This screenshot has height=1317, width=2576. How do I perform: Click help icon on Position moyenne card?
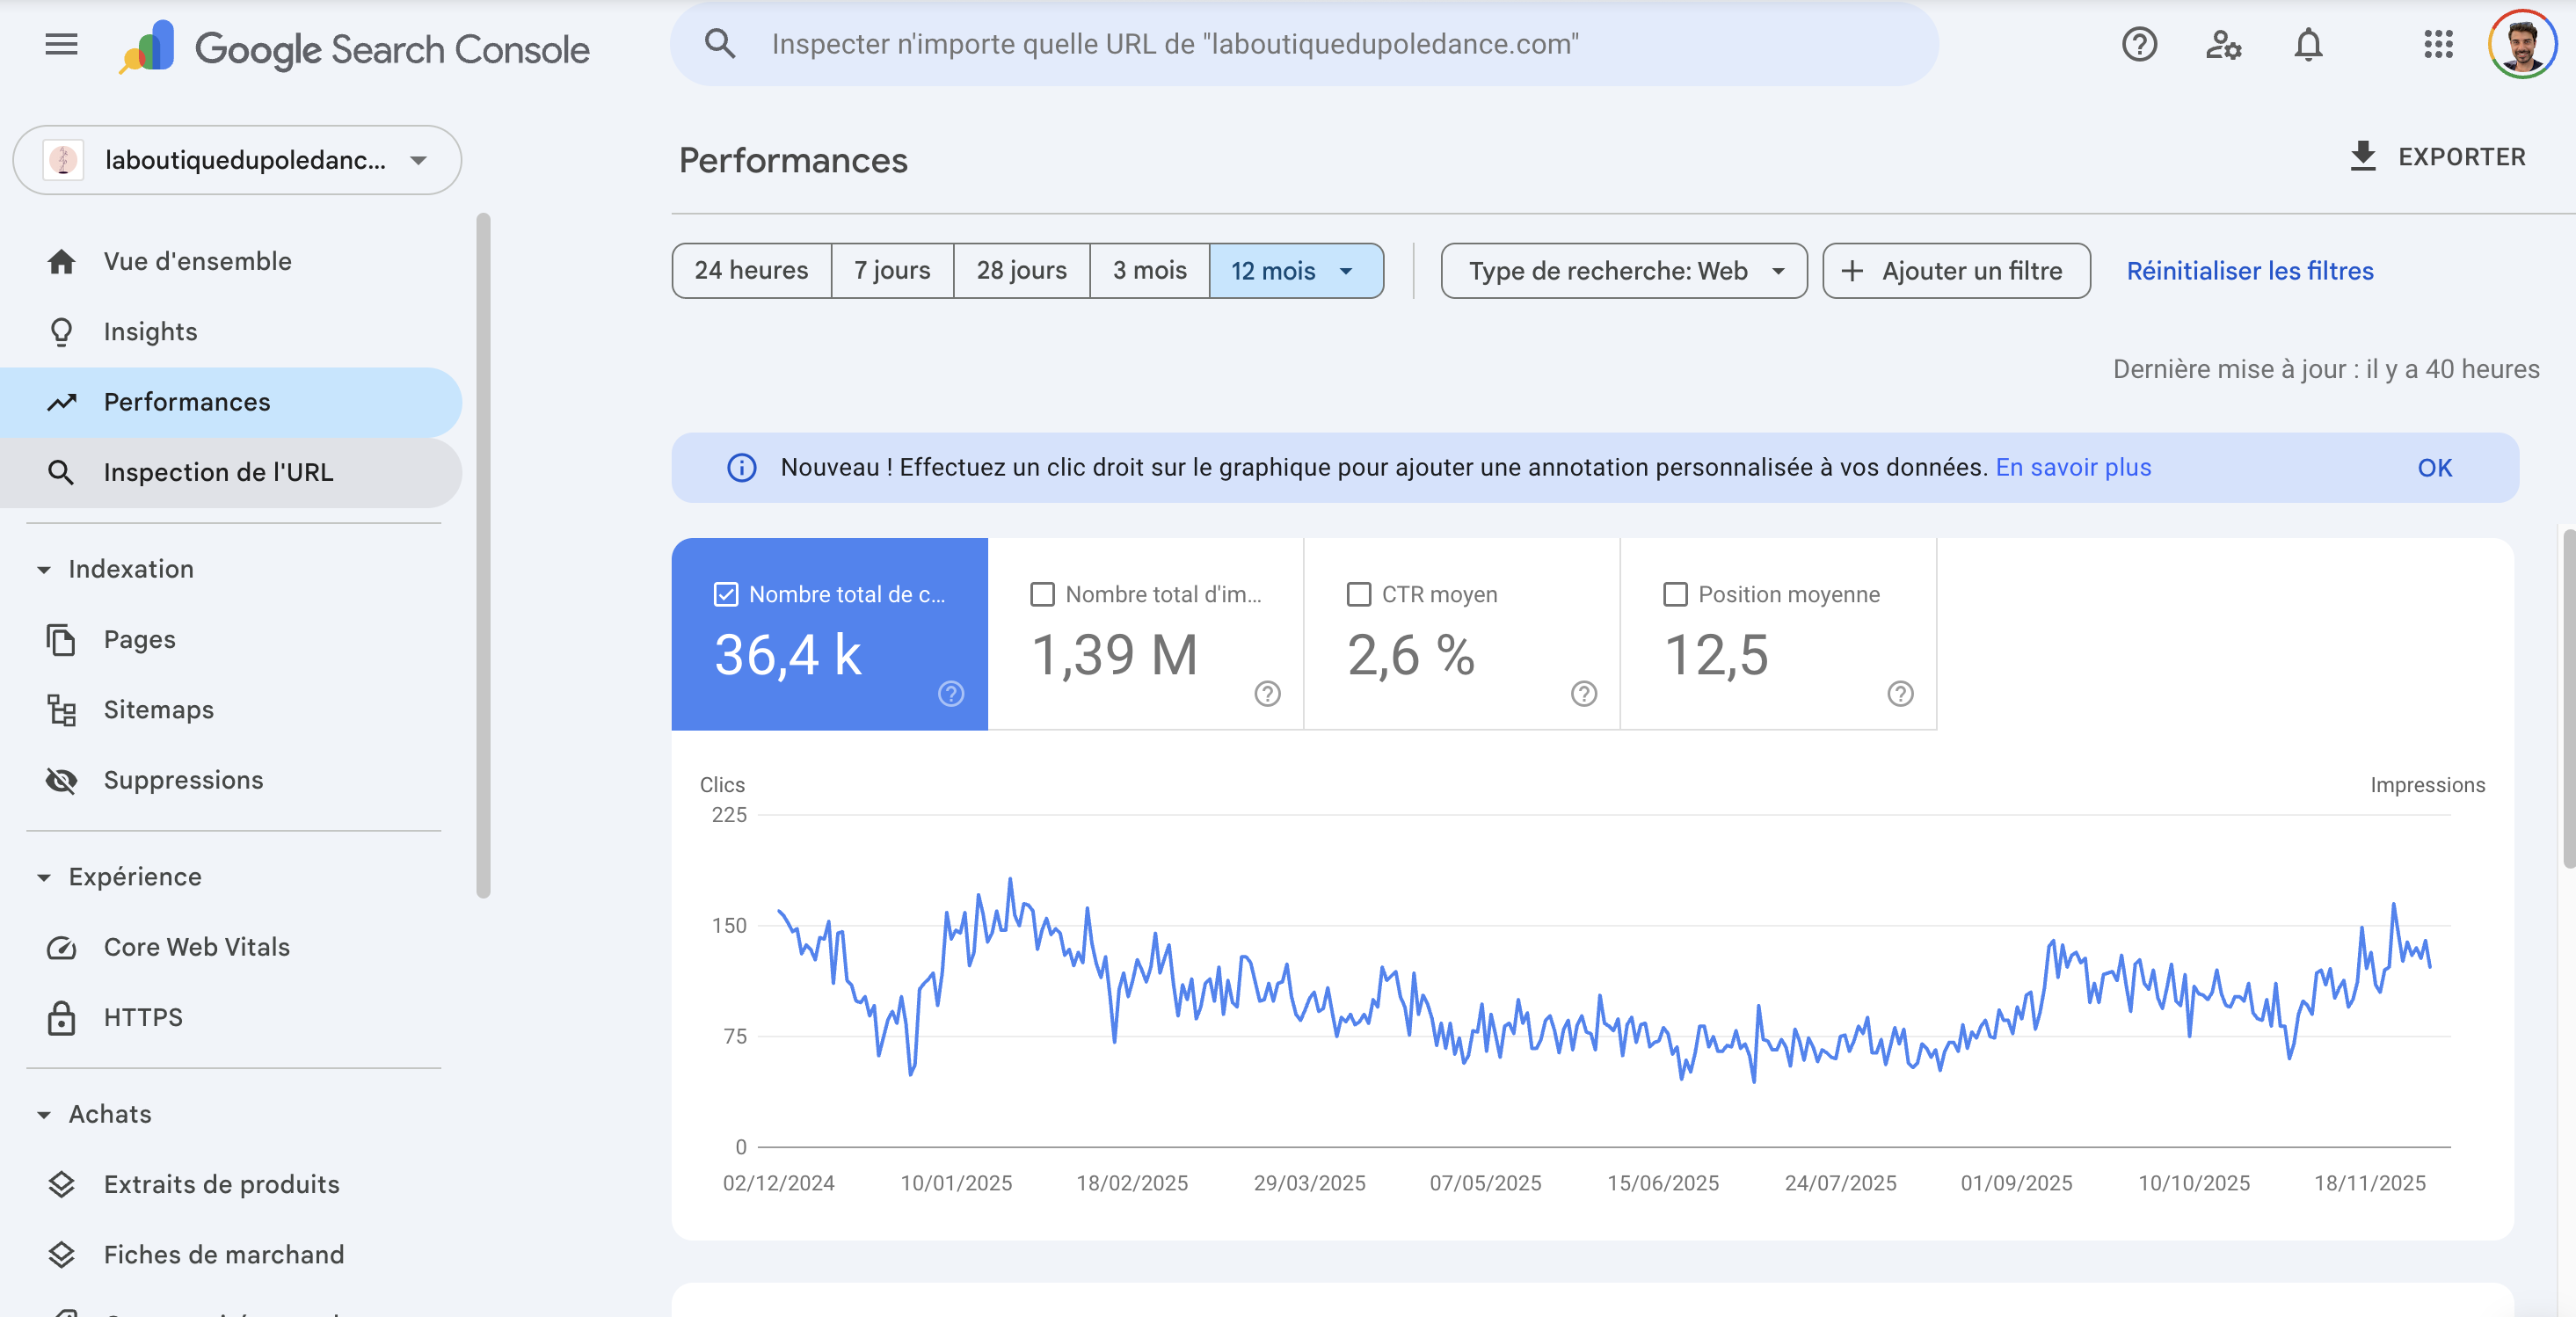click(x=1900, y=693)
